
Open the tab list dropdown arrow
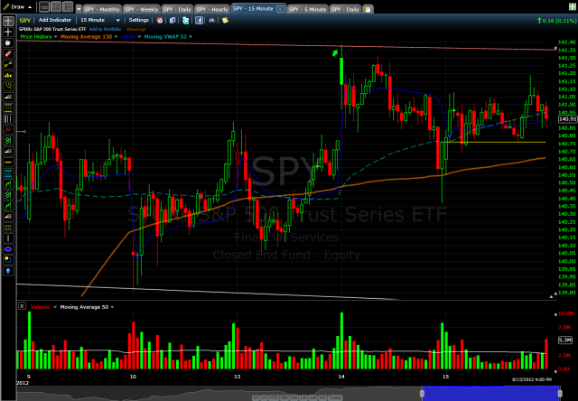79,9
